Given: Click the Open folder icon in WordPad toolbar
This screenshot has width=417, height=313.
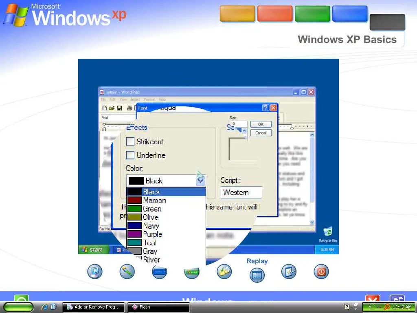Looking at the screenshot, I should (x=112, y=108).
